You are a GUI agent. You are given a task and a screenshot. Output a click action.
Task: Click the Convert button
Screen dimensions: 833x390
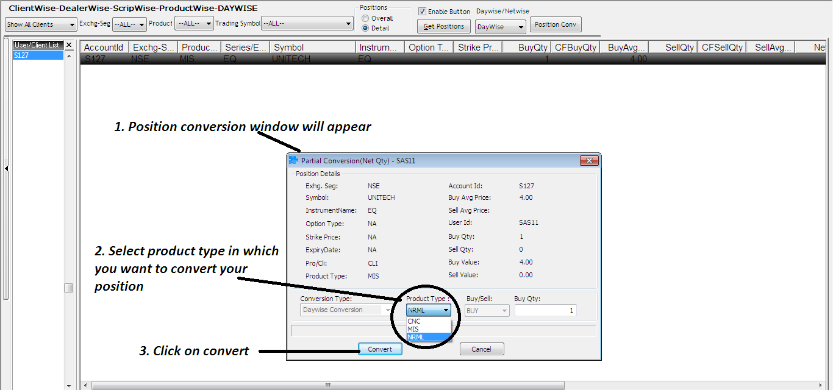380,349
